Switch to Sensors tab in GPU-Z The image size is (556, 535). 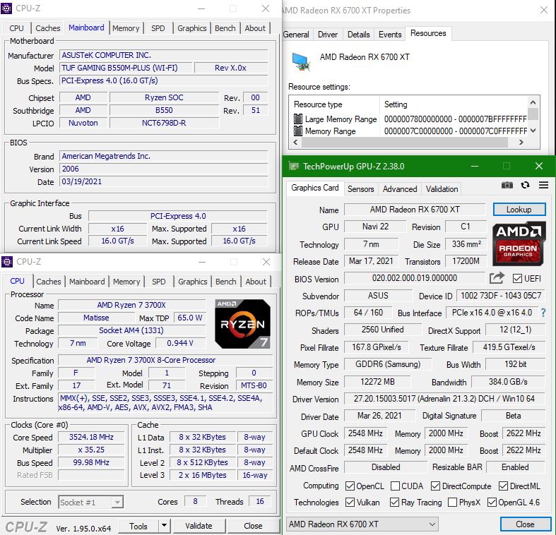pos(360,189)
